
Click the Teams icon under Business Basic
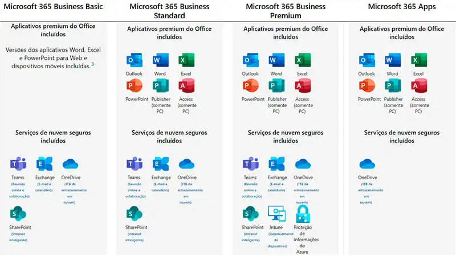(18, 164)
